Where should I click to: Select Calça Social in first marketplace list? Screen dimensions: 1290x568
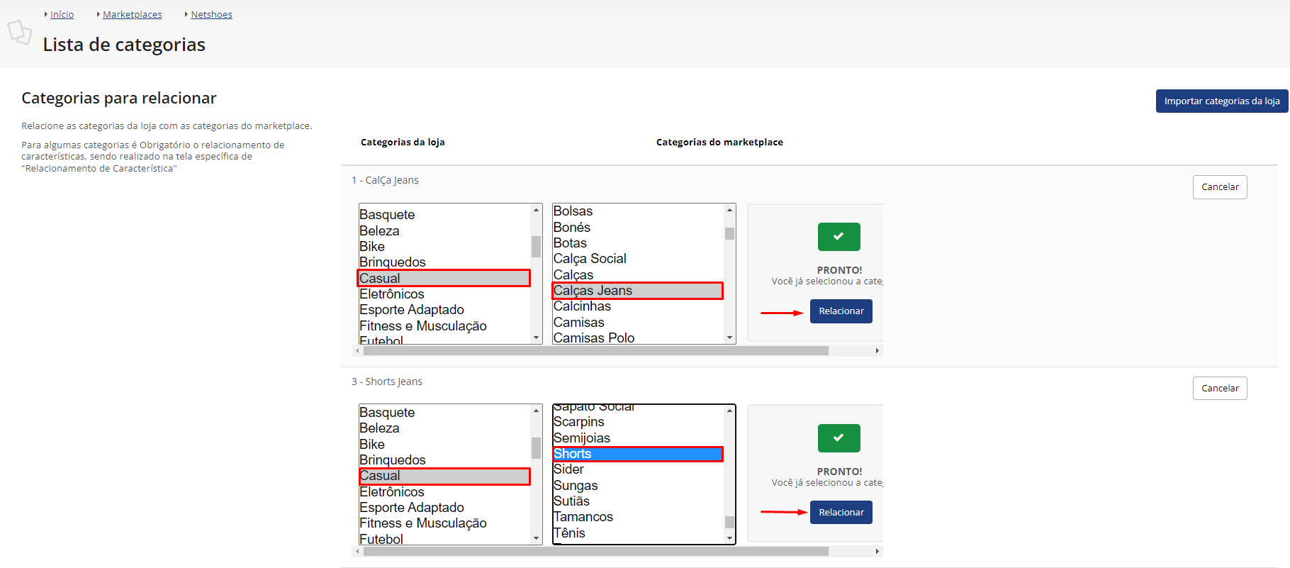click(590, 259)
